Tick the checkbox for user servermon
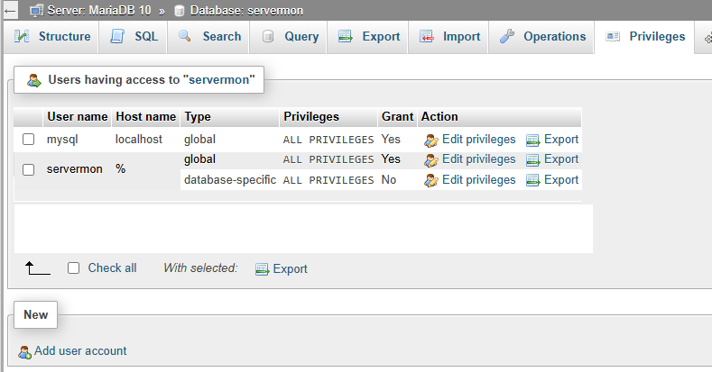The width and height of the screenshot is (712, 372). (29, 169)
